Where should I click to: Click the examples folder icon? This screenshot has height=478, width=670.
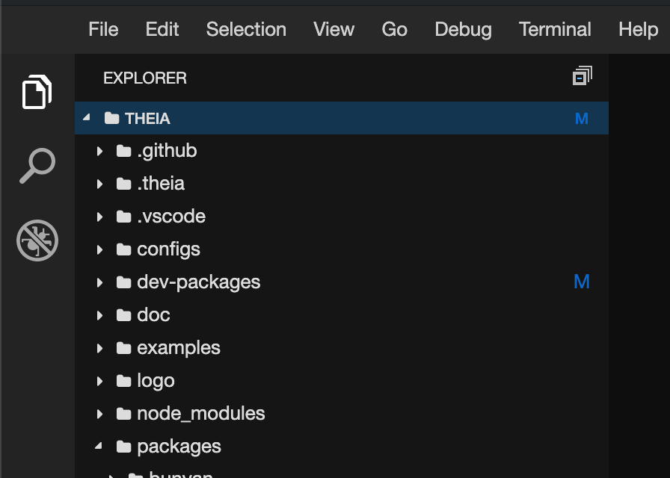point(124,347)
